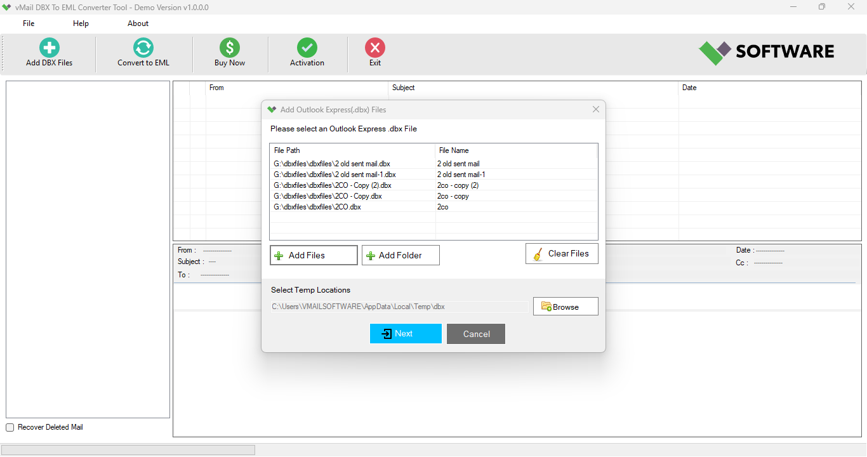
Task: Enable the Recover Deleted Mail checkbox
Action: click(x=10, y=427)
